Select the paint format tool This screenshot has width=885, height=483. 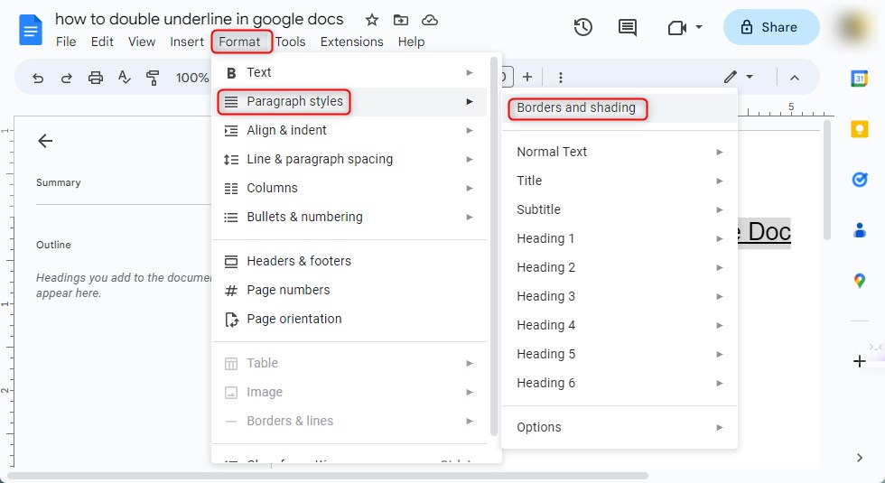point(153,78)
